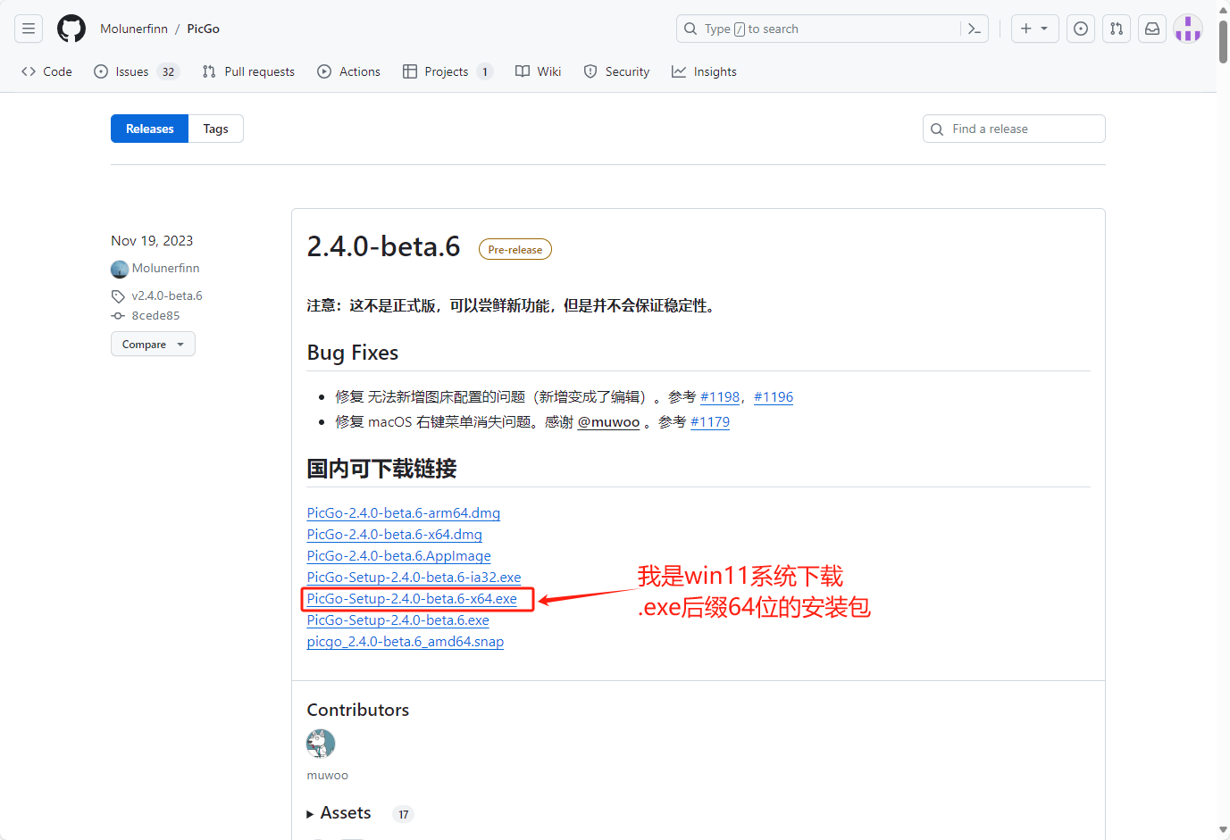This screenshot has width=1230, height=840.
Task: Download PicGo-Setup-2.4.0-beta.6.exe
Action: coord(398,620)
